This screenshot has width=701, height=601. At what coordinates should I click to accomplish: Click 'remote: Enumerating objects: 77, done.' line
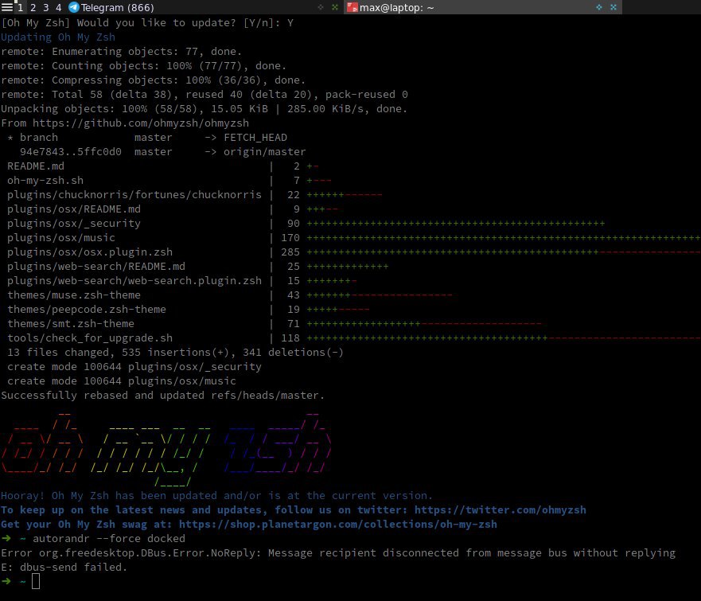point(121,52)
